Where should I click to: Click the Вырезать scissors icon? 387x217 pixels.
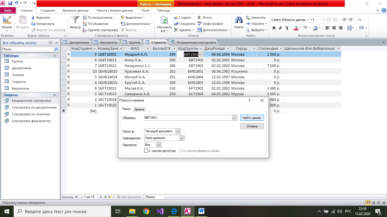point(33,18)
